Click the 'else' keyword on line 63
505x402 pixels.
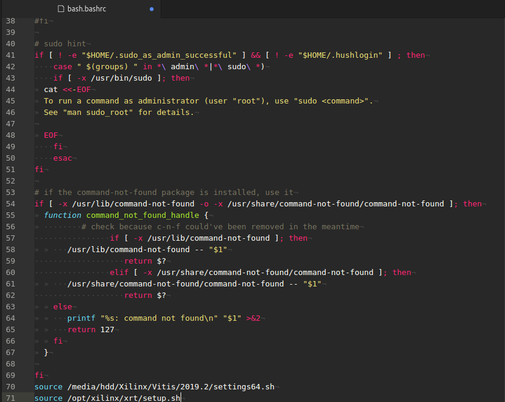click(x=63, y=307)
